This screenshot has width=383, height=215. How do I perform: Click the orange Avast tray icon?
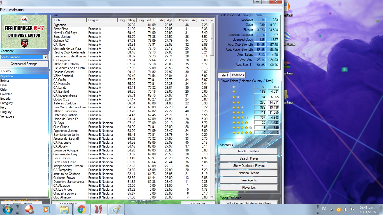(x=339, y=210)
